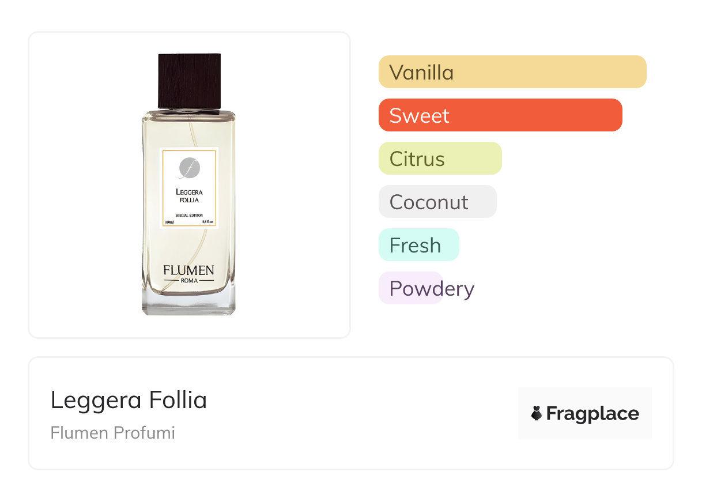The image size is (702, 498).
Task: Pick the Coconut accord bar
Action: point(437,202)
